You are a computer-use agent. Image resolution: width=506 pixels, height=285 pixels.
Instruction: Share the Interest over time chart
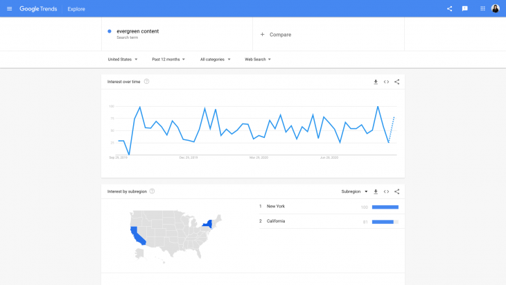(x=396, y=82)
